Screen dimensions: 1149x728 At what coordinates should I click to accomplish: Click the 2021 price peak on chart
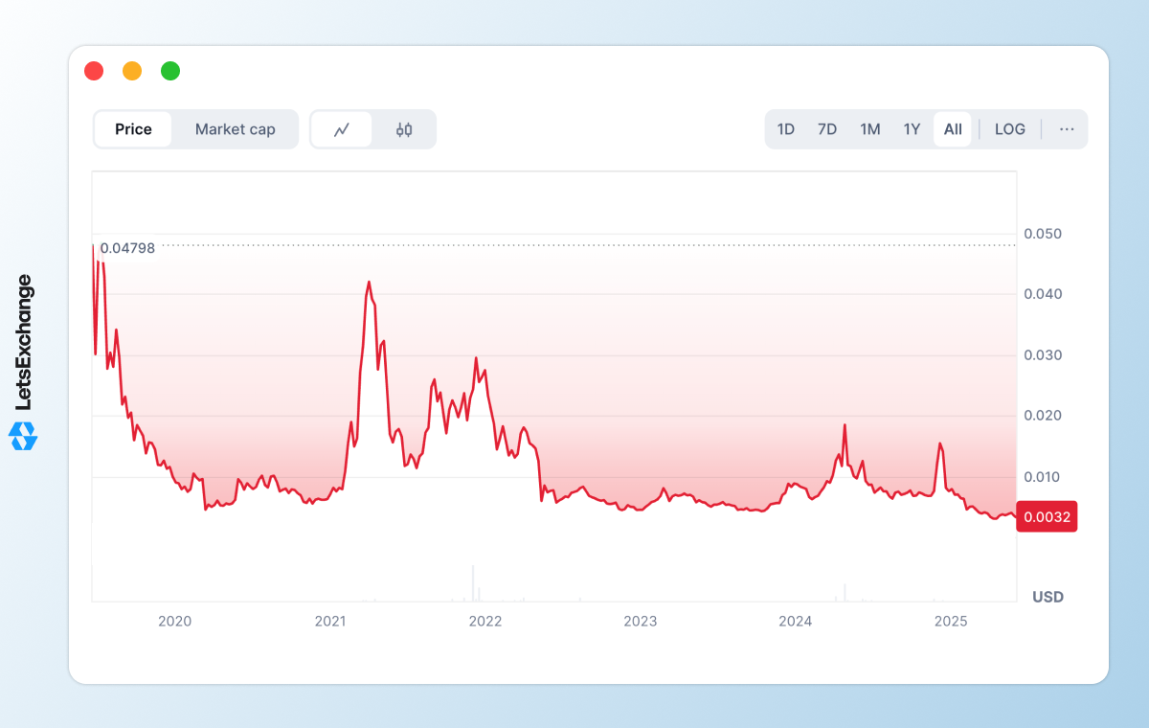pyautogui.click(x=369, y=283)
